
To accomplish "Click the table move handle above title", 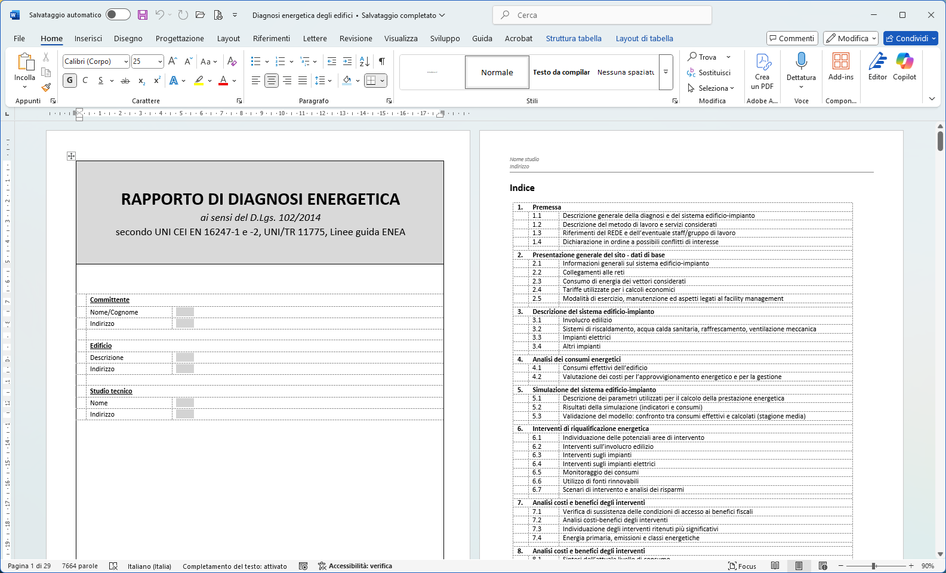I will click(x=71, y=156).
